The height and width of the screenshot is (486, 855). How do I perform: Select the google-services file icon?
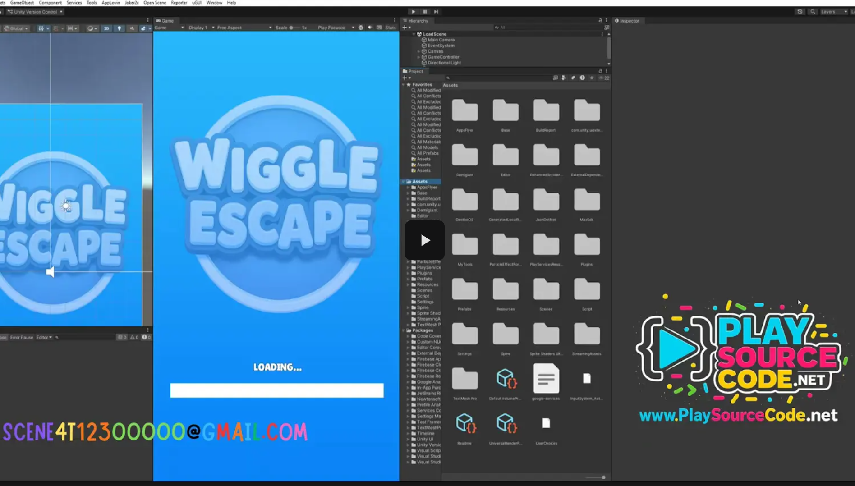pos(546,379)
